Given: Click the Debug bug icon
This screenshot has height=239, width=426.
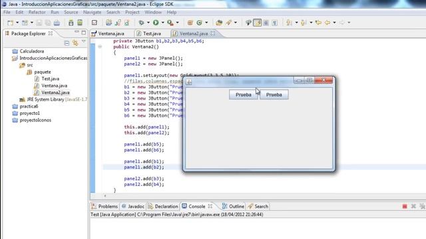Looking at the screenshot, I should (141, 23).
